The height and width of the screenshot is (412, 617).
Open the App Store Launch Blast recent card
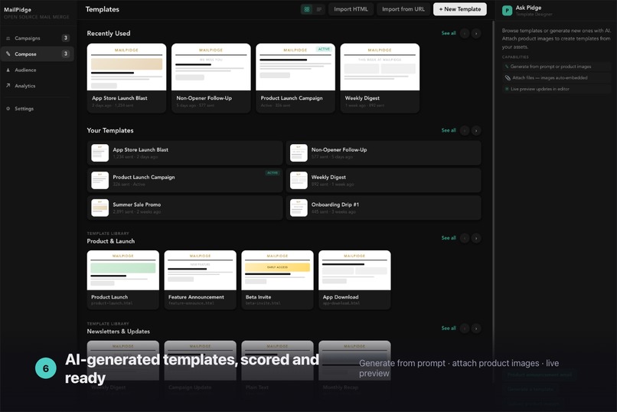point(126,78)
